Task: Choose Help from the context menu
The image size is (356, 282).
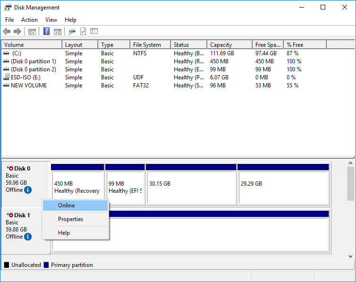Action: [75, 233]
